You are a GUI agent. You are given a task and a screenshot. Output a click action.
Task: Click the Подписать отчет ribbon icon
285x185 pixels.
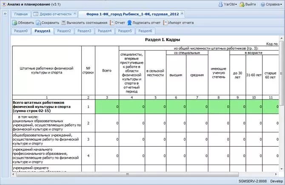click(129, 23)
